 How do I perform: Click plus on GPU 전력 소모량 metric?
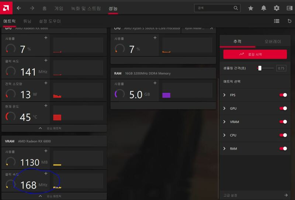(x=46, y=83)
